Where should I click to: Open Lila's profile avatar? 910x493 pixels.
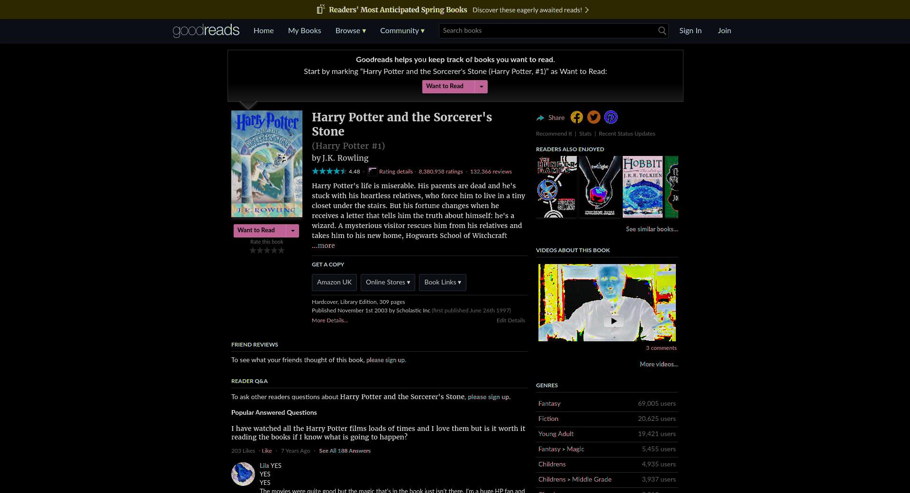click(x=243, y=474)
